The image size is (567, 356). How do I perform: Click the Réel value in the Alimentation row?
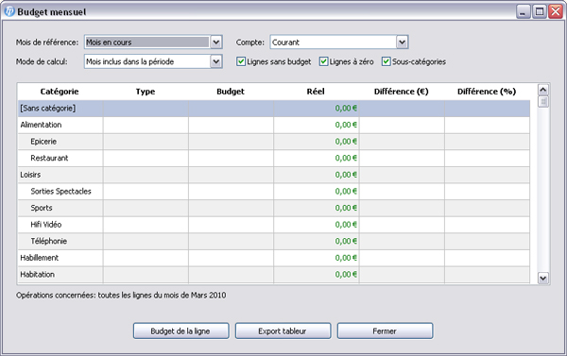[x=346, y=125]
